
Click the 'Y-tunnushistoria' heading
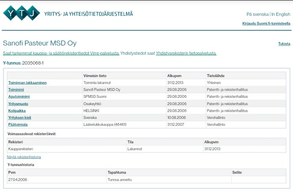click(21, 165)
